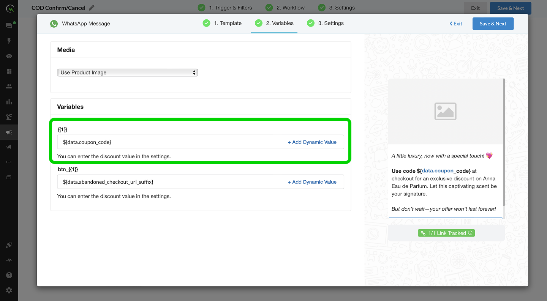The image size is (547, 301).
Task: Click the Exit link in the modal header
Action: [x=456, y=24]
